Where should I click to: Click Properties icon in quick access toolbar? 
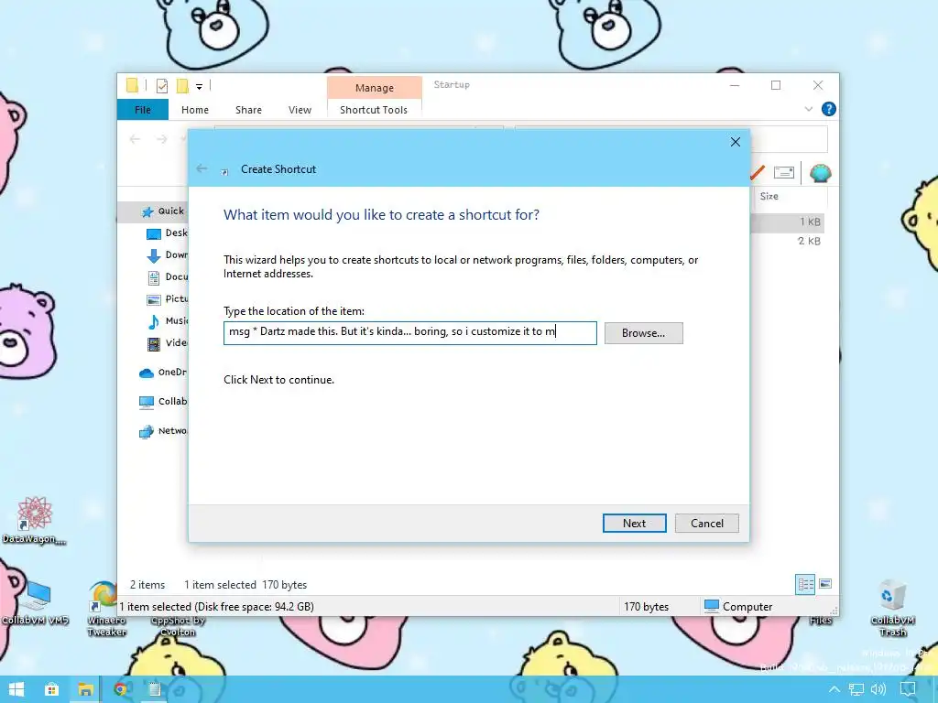[x=161, y=85]
